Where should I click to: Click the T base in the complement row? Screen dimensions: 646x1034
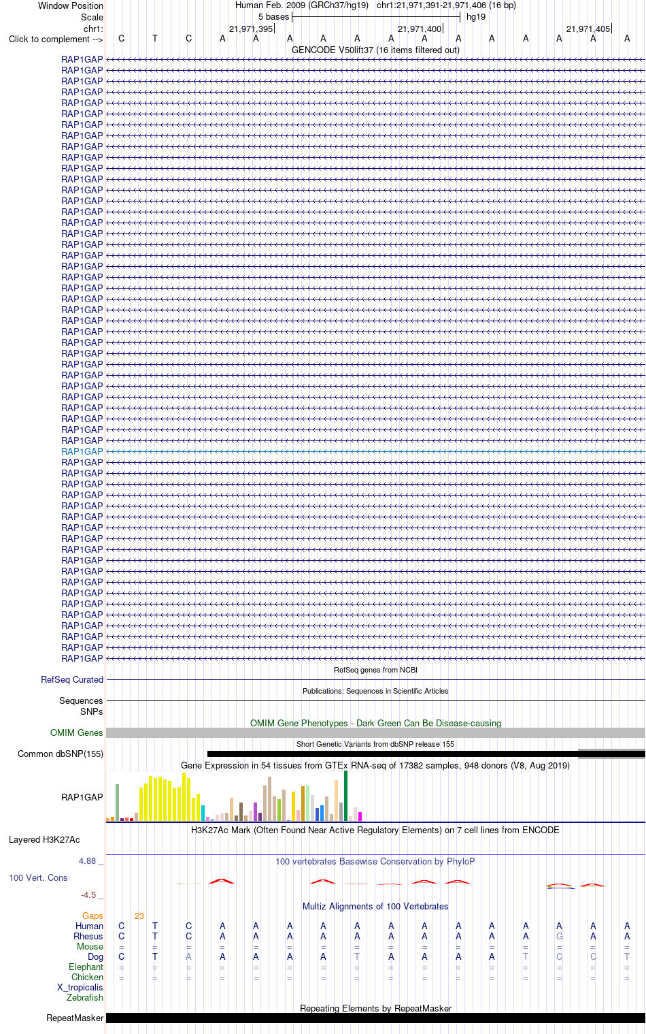pyautogui.click(x=155, y=38)
